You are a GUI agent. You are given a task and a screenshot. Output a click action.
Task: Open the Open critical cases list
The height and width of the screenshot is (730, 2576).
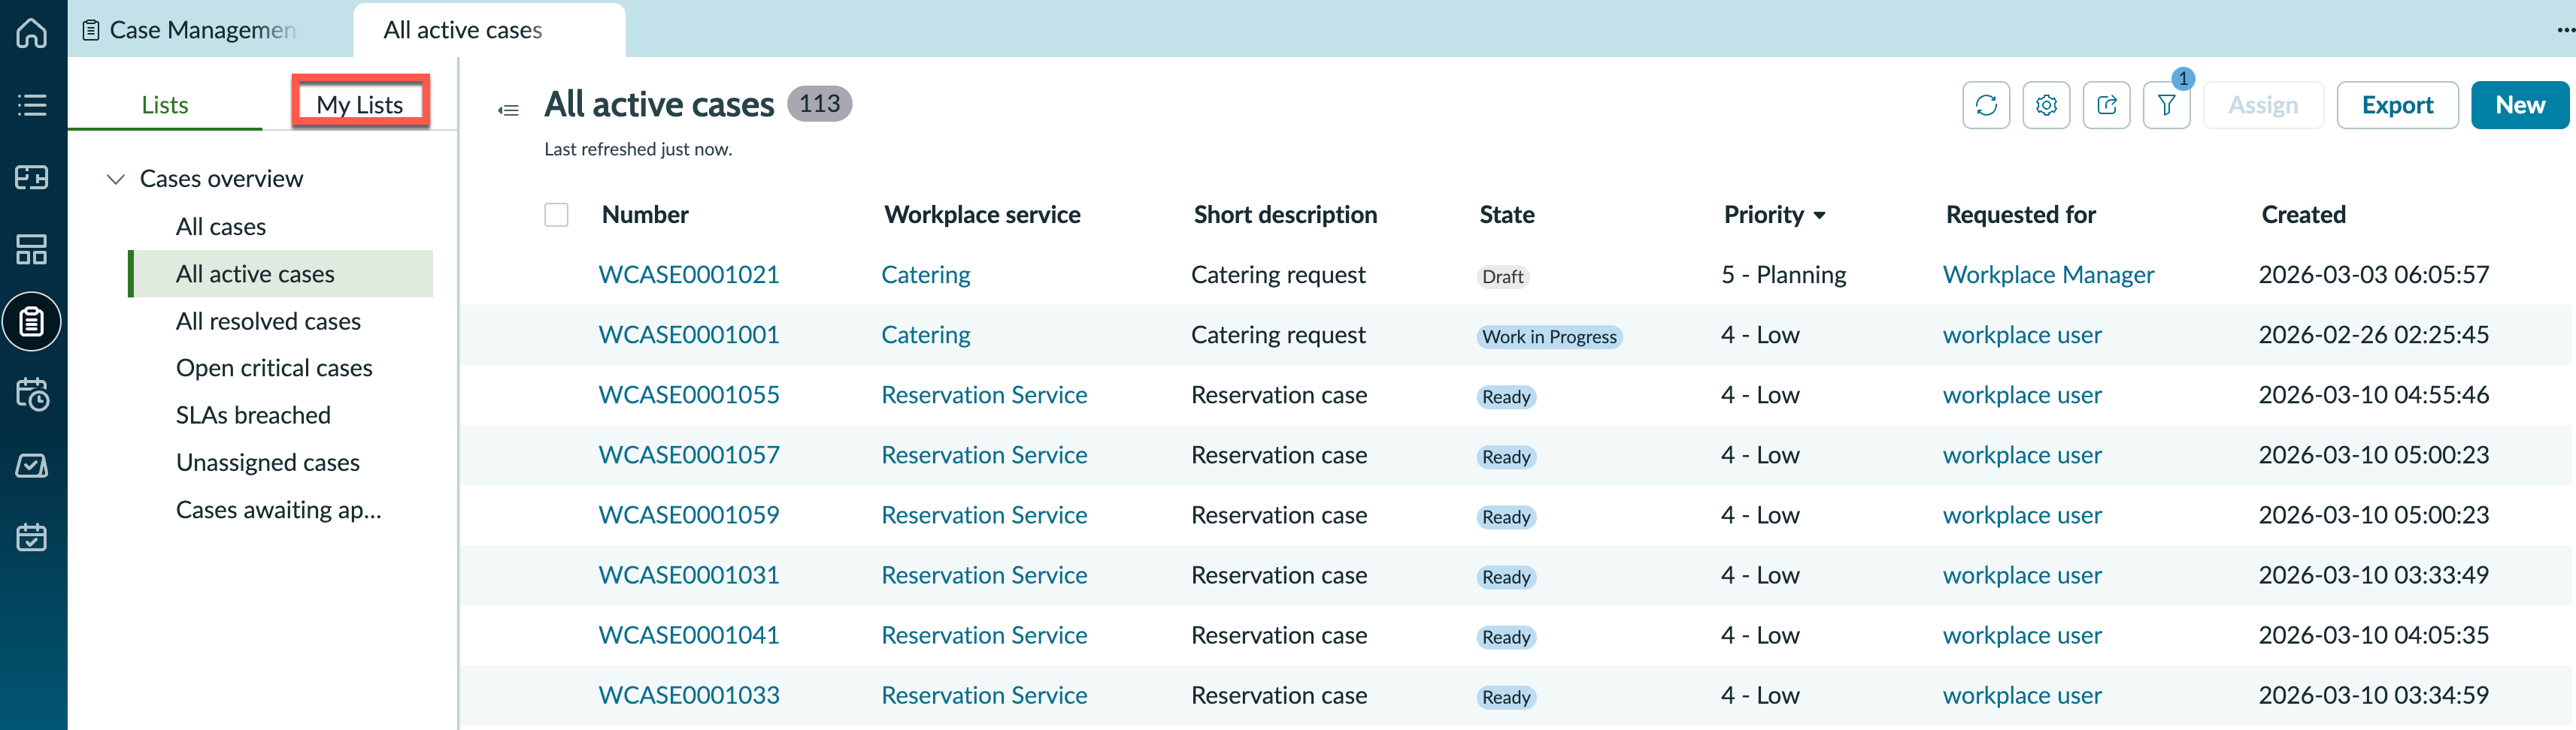point(274,369)
